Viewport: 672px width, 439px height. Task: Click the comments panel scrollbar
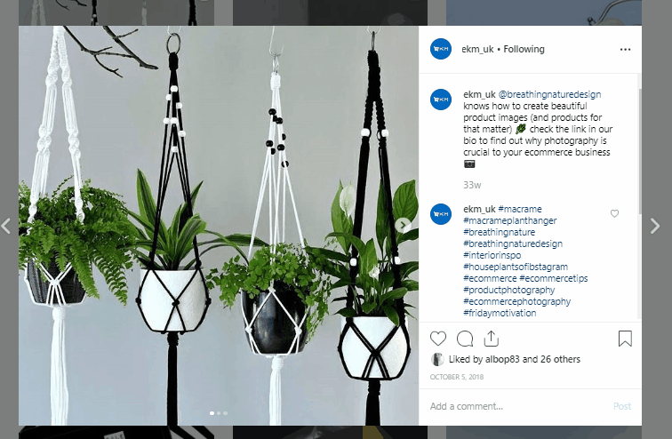639,150
